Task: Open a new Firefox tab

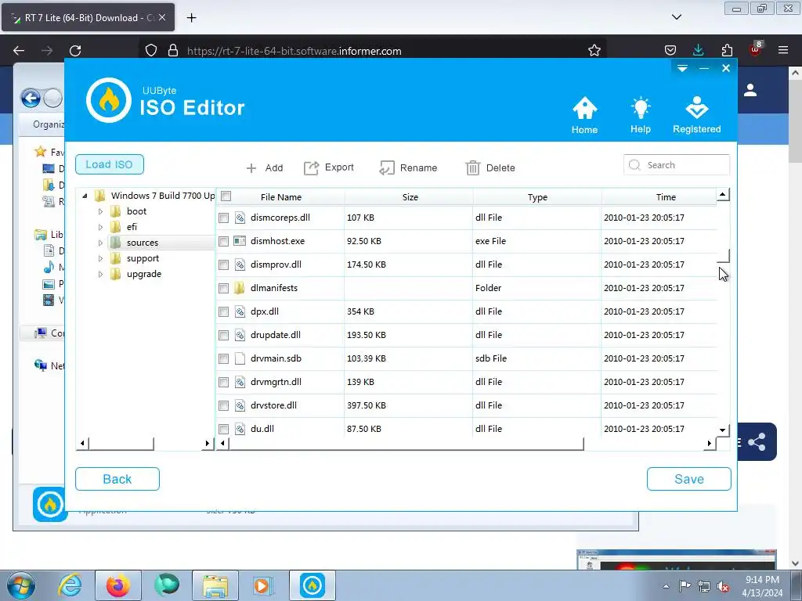Action: pyautogui.click(x=191, y=18)
